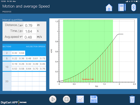Start measurement with the play button
This screenshot has height=105, width=140.
click(53, 99)
